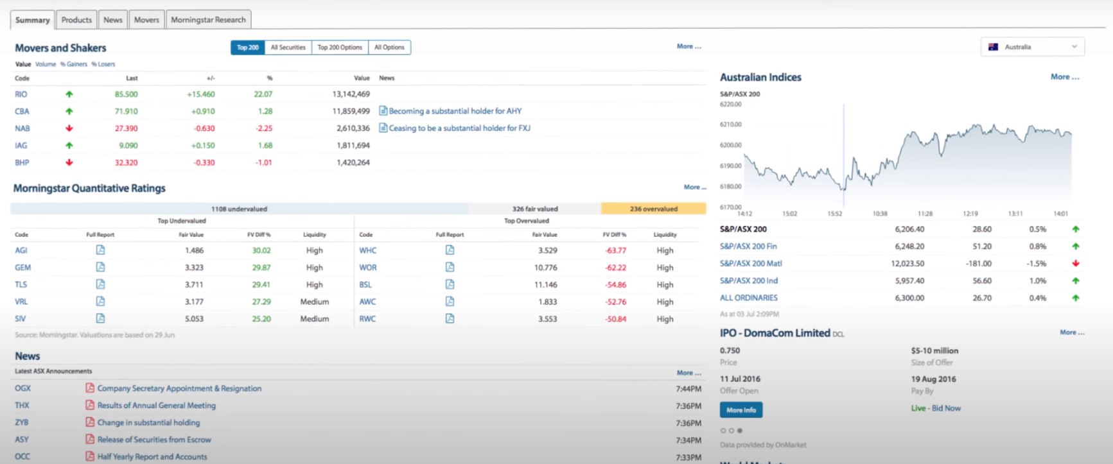This screenshot has width=1113, height=464.
Task: Switch filter to Top 200 Options
Action: 340,47
